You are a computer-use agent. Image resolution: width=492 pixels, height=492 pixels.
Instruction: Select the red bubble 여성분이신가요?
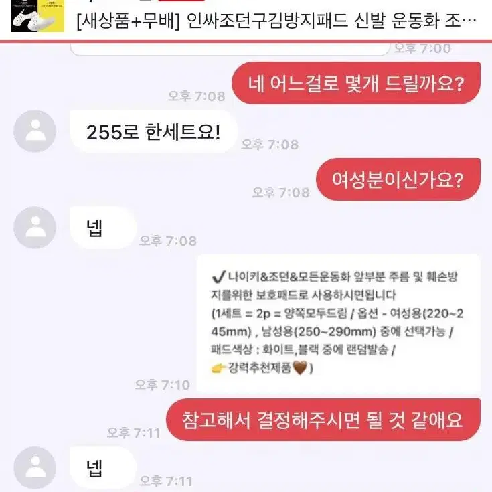[398, 179]
